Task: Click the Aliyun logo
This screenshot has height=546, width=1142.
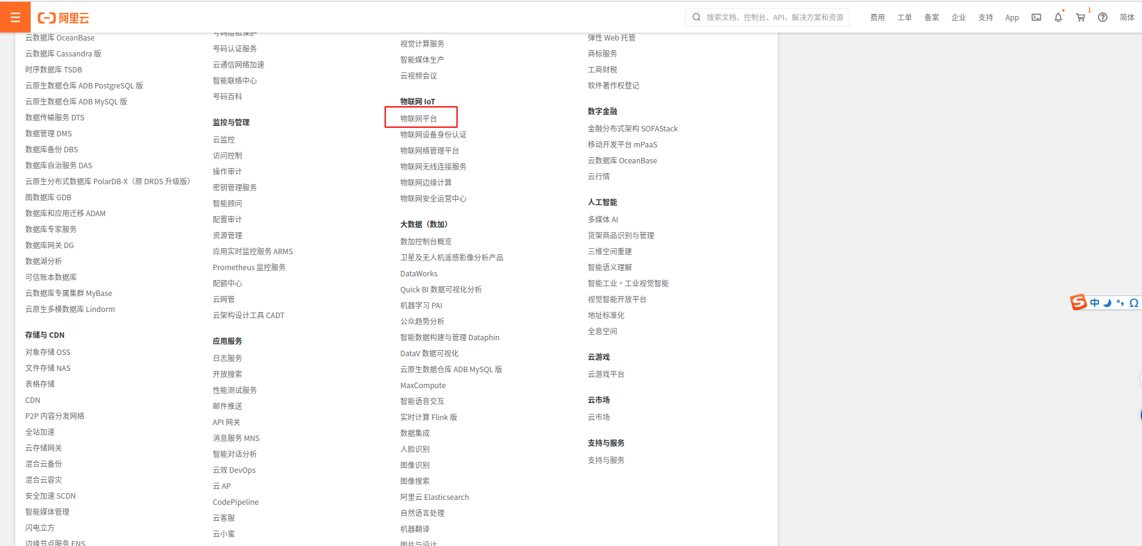Action: (x=63, y=18)
